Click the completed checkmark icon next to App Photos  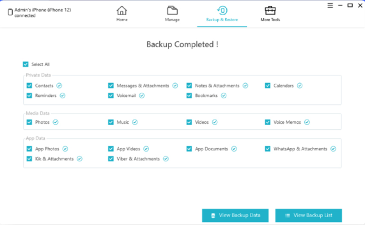pyautogui.click(x=66, y=149)
